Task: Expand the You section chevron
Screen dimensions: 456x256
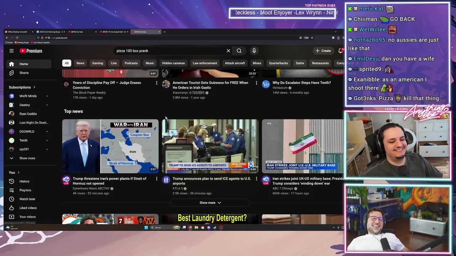Action: click(19, 173)
